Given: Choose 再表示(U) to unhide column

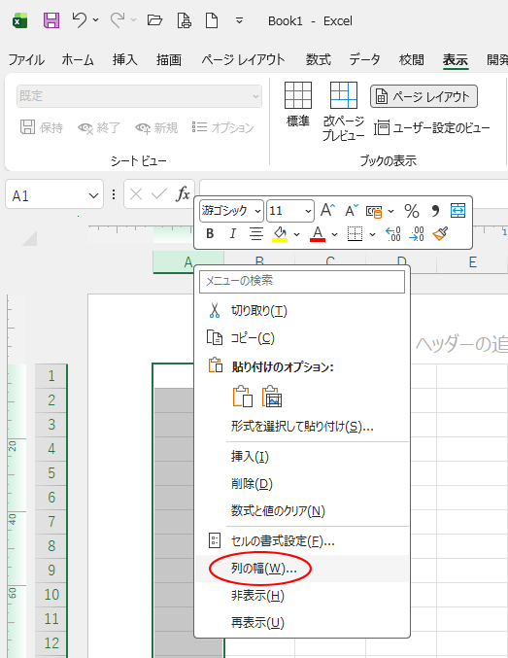Looking at the screenshot, I should pyautogui.click(x=302, y=622).
